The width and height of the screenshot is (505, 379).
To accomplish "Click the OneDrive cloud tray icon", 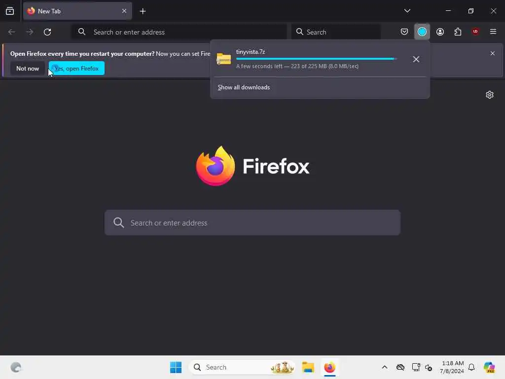I will point(400,367).
